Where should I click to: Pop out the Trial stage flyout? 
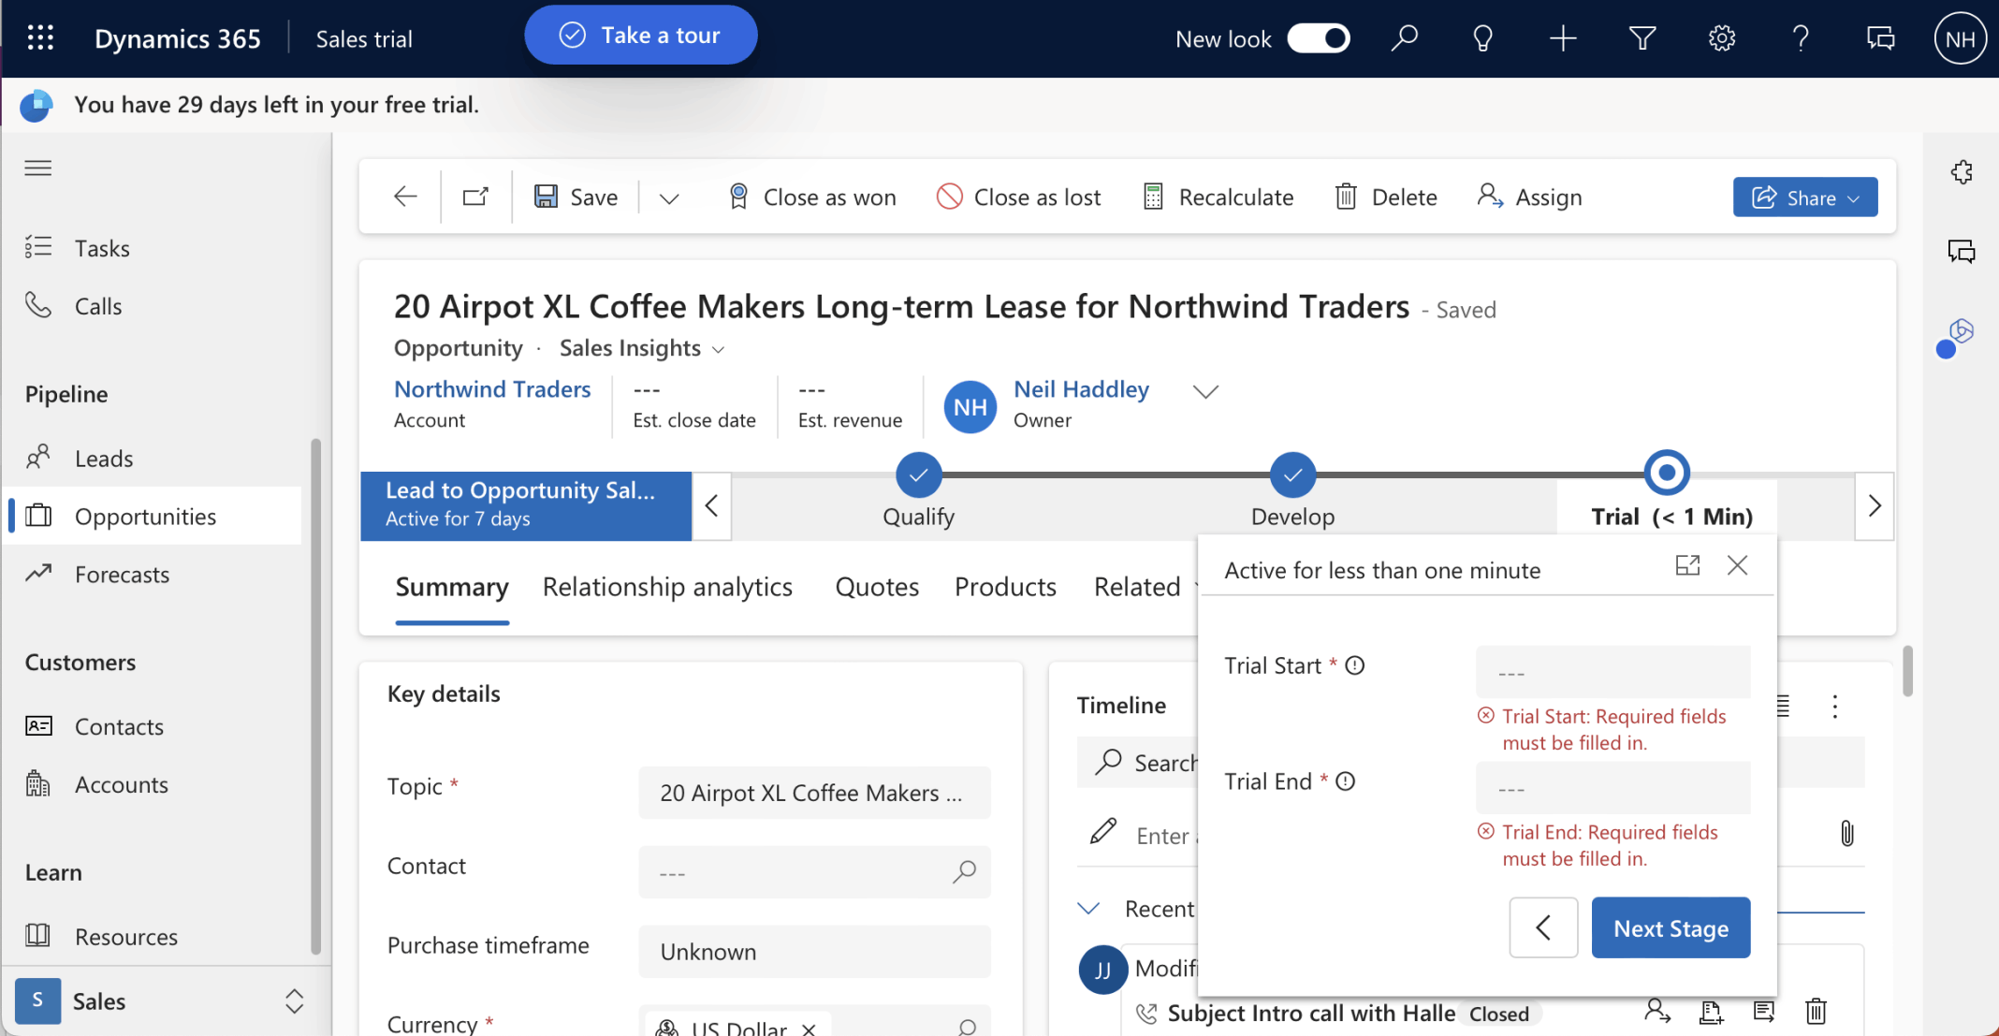click(1686, 565)
